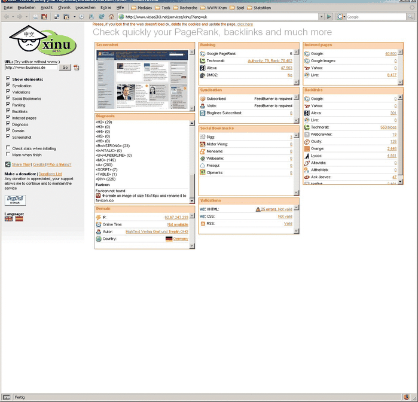The height and width of the screenshot is (402, 418).
Task: Open the Recherche bookmarks folder
Action: (185, 8)
